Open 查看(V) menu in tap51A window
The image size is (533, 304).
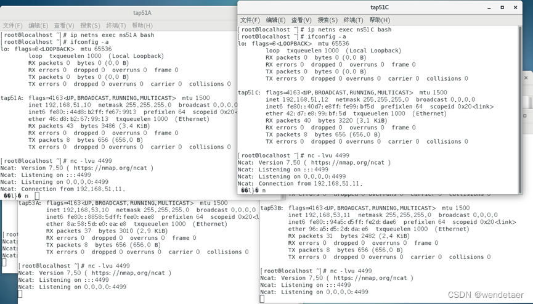coord(64,25)
